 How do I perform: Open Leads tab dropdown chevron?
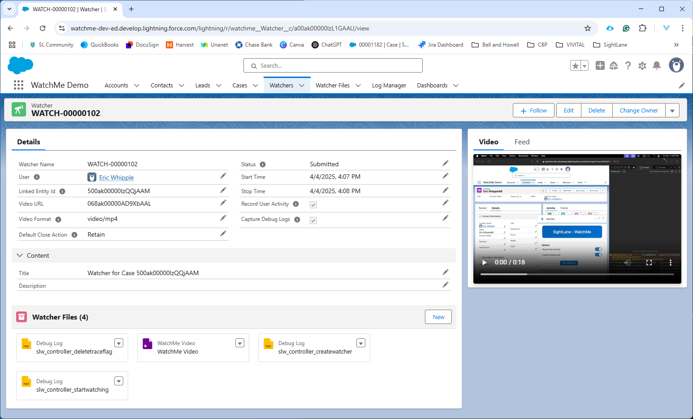click(219, 86)
